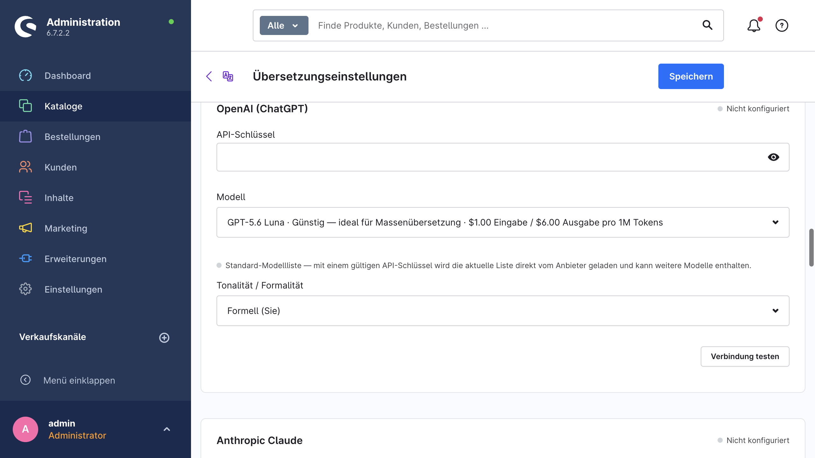This screenshot has height=458, width=815.
Task: Open the Alle search filter dropdown
Action: coord(284,25)
